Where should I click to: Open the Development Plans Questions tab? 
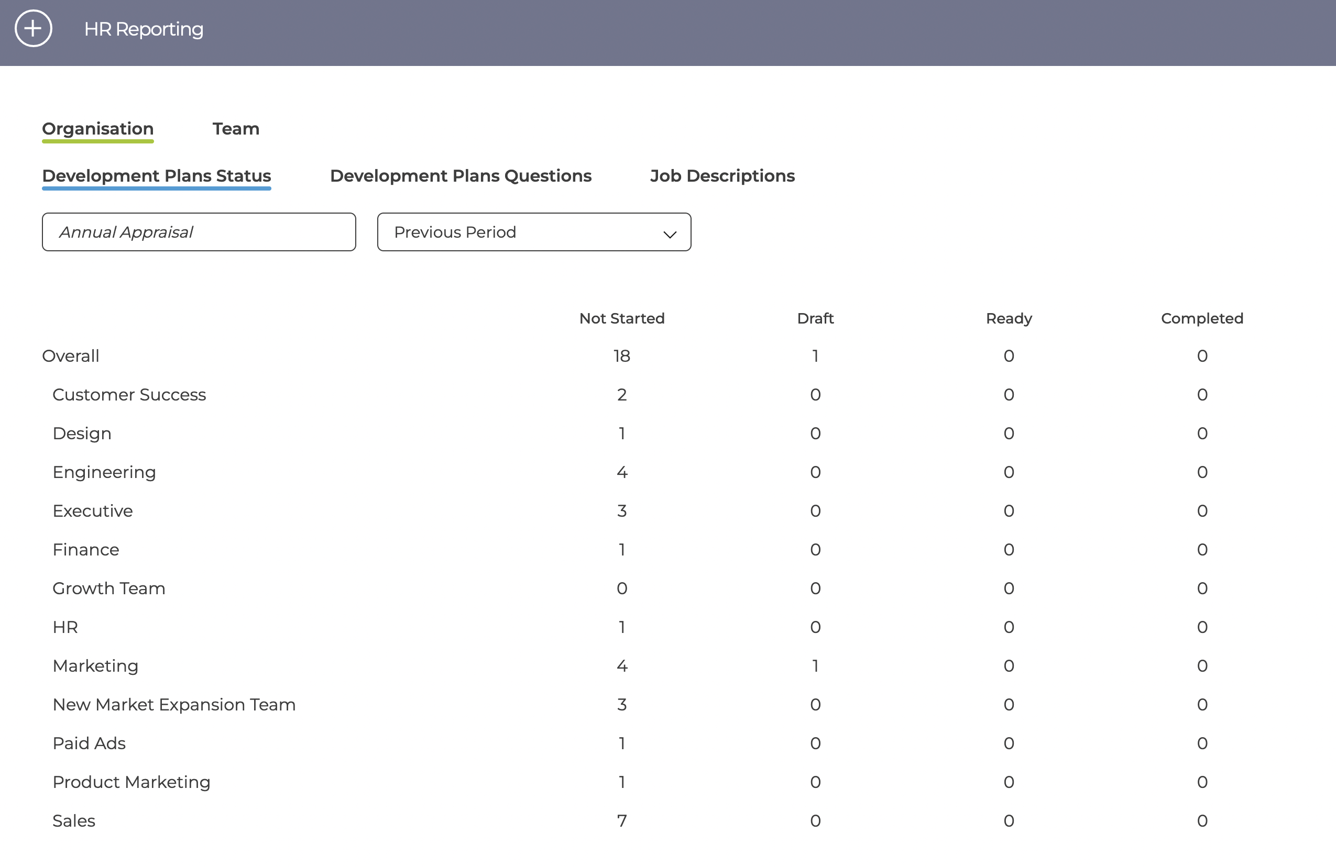(461, 176)
